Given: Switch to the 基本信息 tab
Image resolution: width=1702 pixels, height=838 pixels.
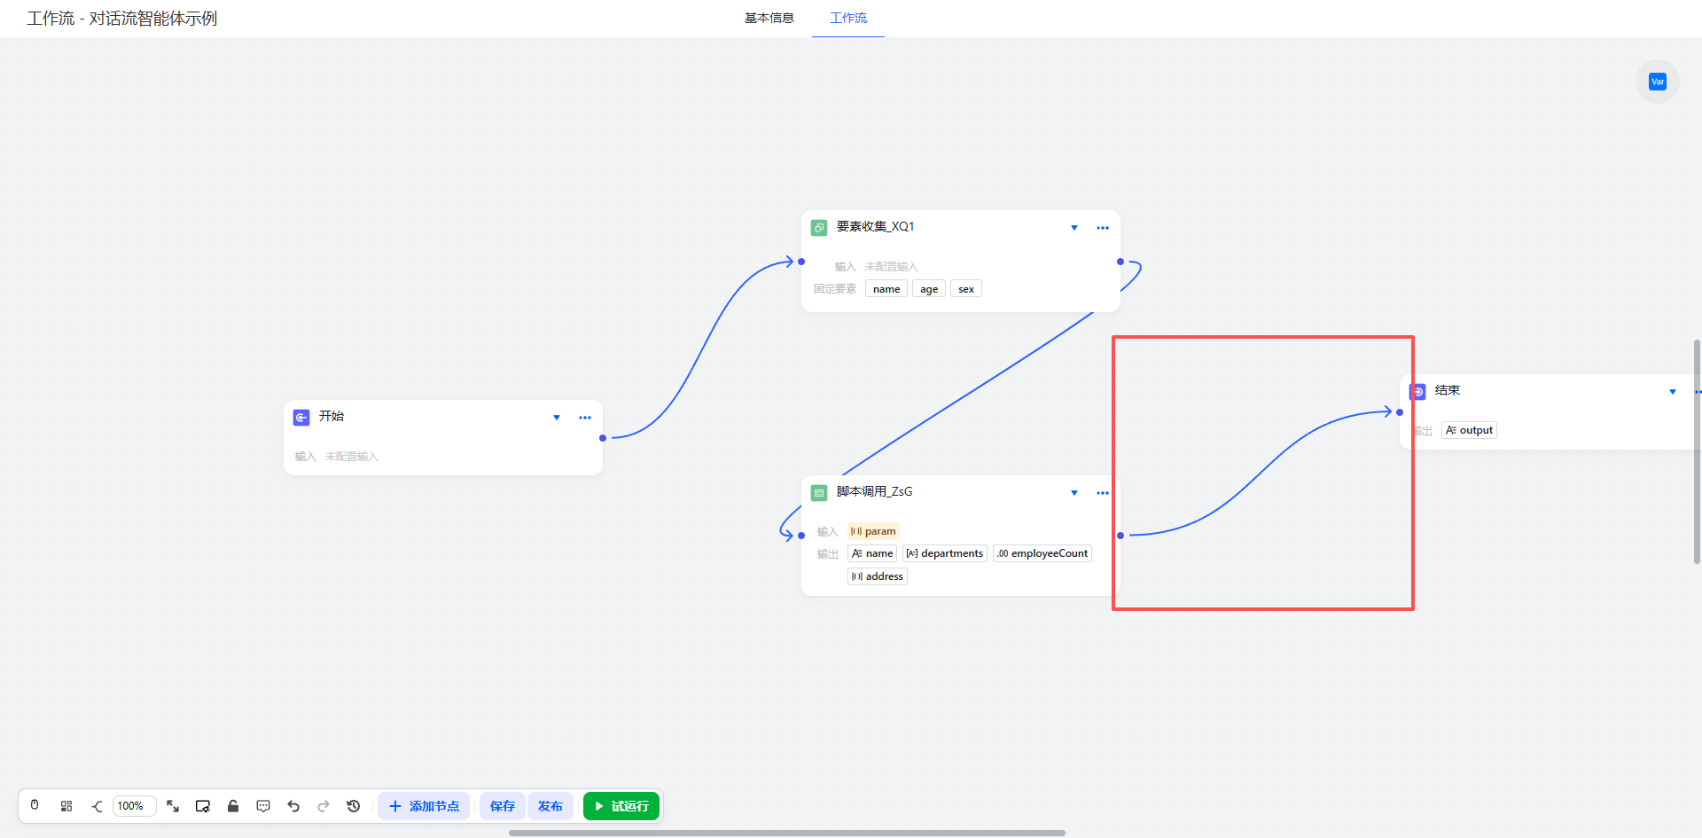Looking at the screenshot, I should point(769,18).
